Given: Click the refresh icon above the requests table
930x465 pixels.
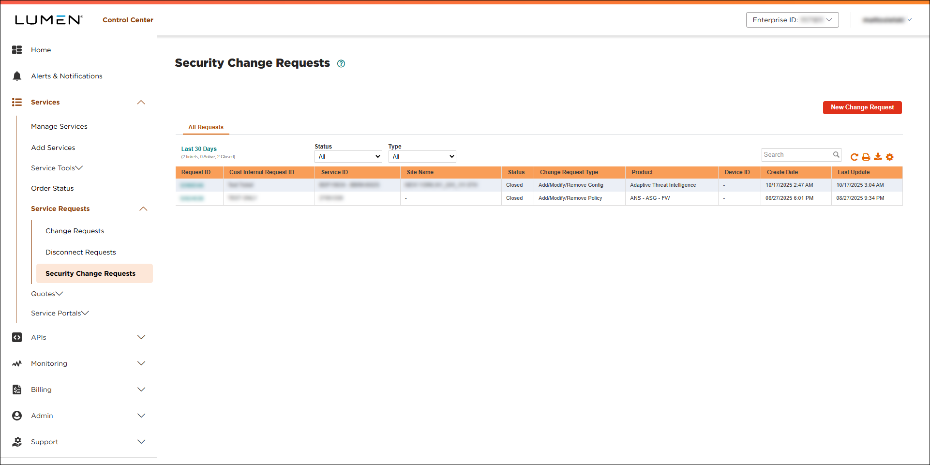Looking at the screenshot, I should point(855,157).
